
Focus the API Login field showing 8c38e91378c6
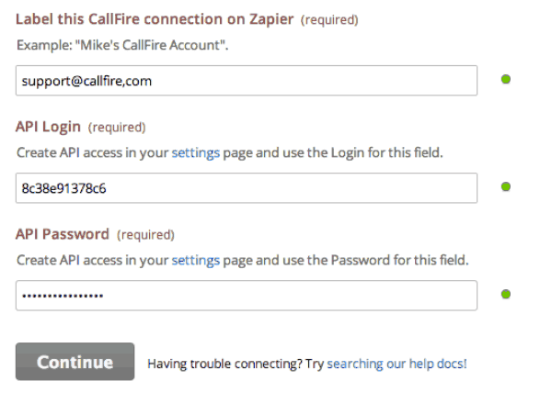click(247, 188)
